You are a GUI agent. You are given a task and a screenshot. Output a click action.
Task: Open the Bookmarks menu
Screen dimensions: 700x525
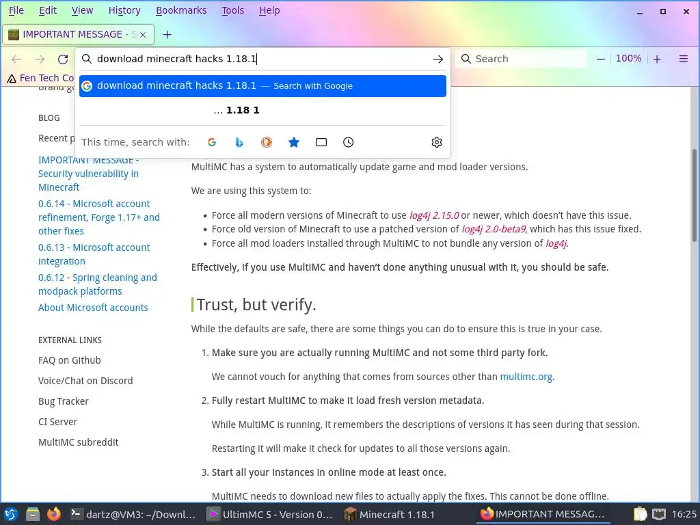(x=181, y=10)
